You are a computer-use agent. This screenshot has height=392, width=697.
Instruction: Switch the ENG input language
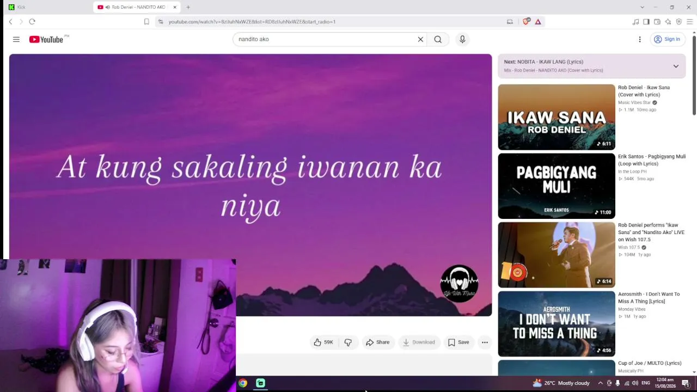(646, 383)
